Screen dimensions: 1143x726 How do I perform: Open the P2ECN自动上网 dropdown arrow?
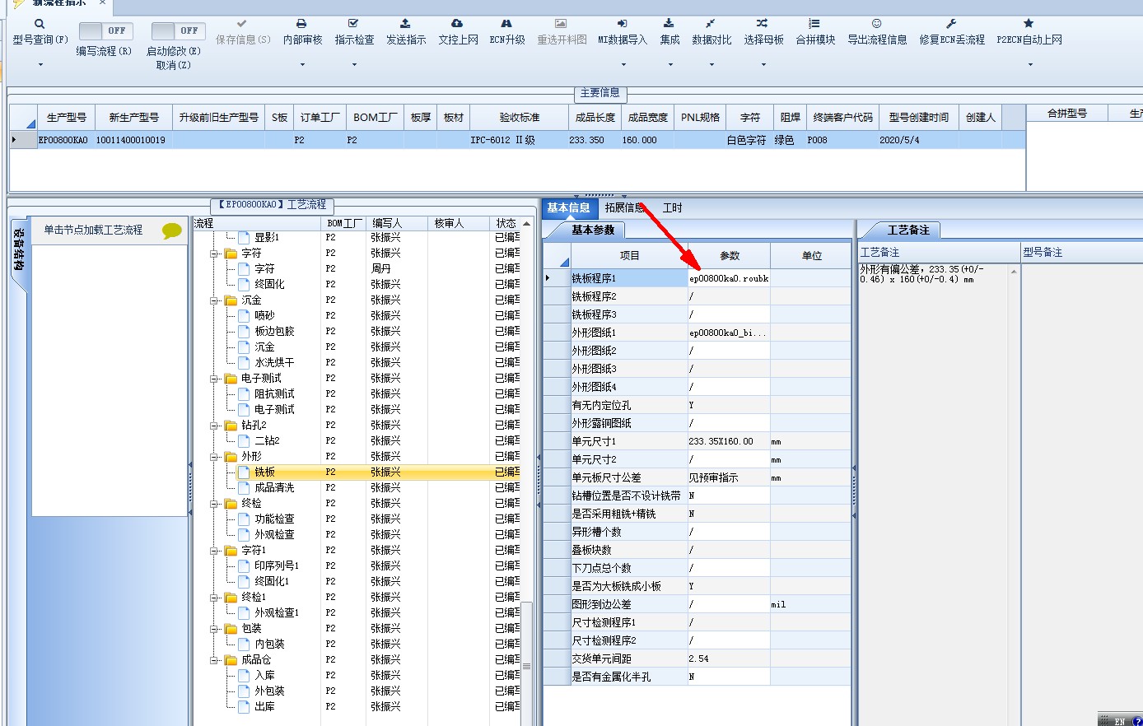[x=1029, y=64]
